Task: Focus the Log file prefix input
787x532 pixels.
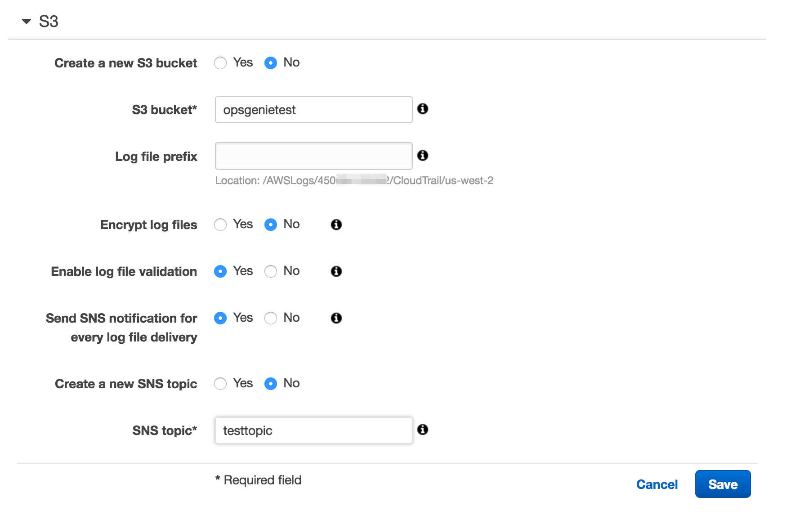Action: pyautogui.click(x=313, y=156)
